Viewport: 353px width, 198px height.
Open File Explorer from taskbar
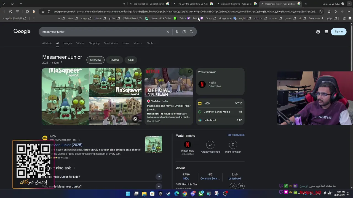(144, 194)
